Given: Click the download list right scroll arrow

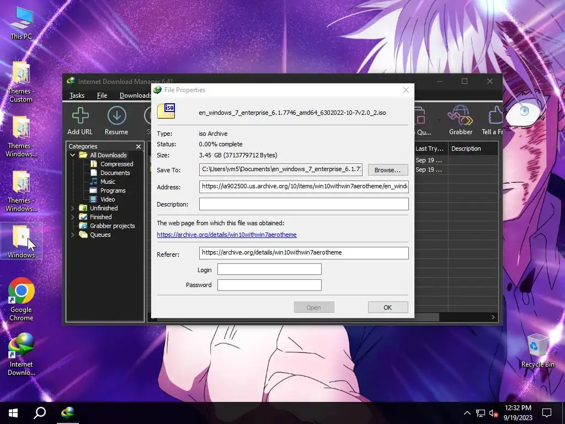Looking at the screenshot, I should click(493, 317).
